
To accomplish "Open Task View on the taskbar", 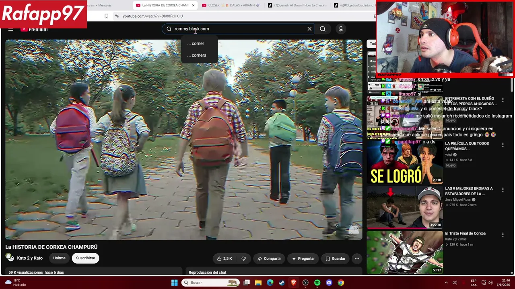I will pyautogui.click(x=247, y=283).
